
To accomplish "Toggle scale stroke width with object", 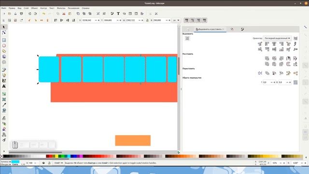I will [186, 20].
